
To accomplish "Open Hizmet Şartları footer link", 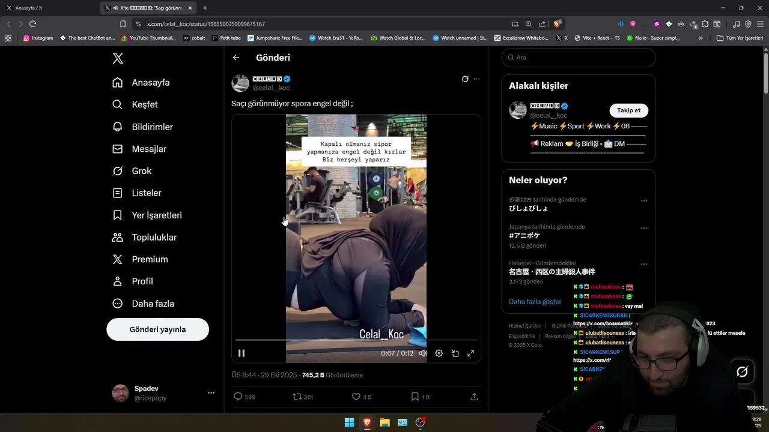I will 525,326.
